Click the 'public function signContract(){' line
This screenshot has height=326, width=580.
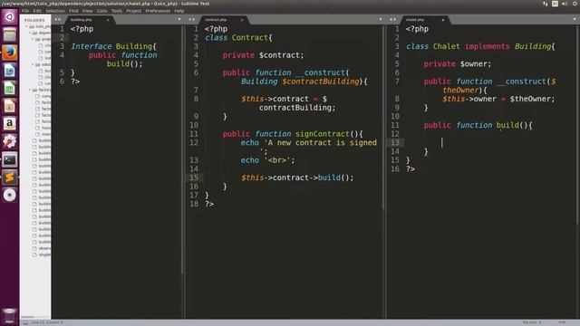pos(293,134)
